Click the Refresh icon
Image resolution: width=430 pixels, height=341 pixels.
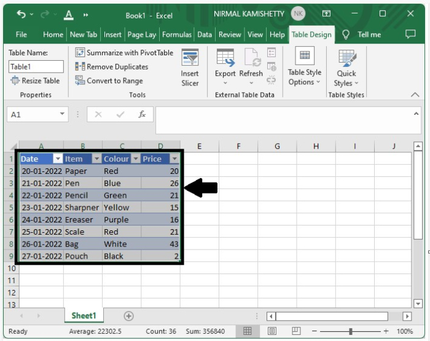pos(252,58)
